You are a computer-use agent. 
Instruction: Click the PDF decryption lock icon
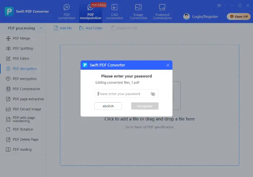8,69
